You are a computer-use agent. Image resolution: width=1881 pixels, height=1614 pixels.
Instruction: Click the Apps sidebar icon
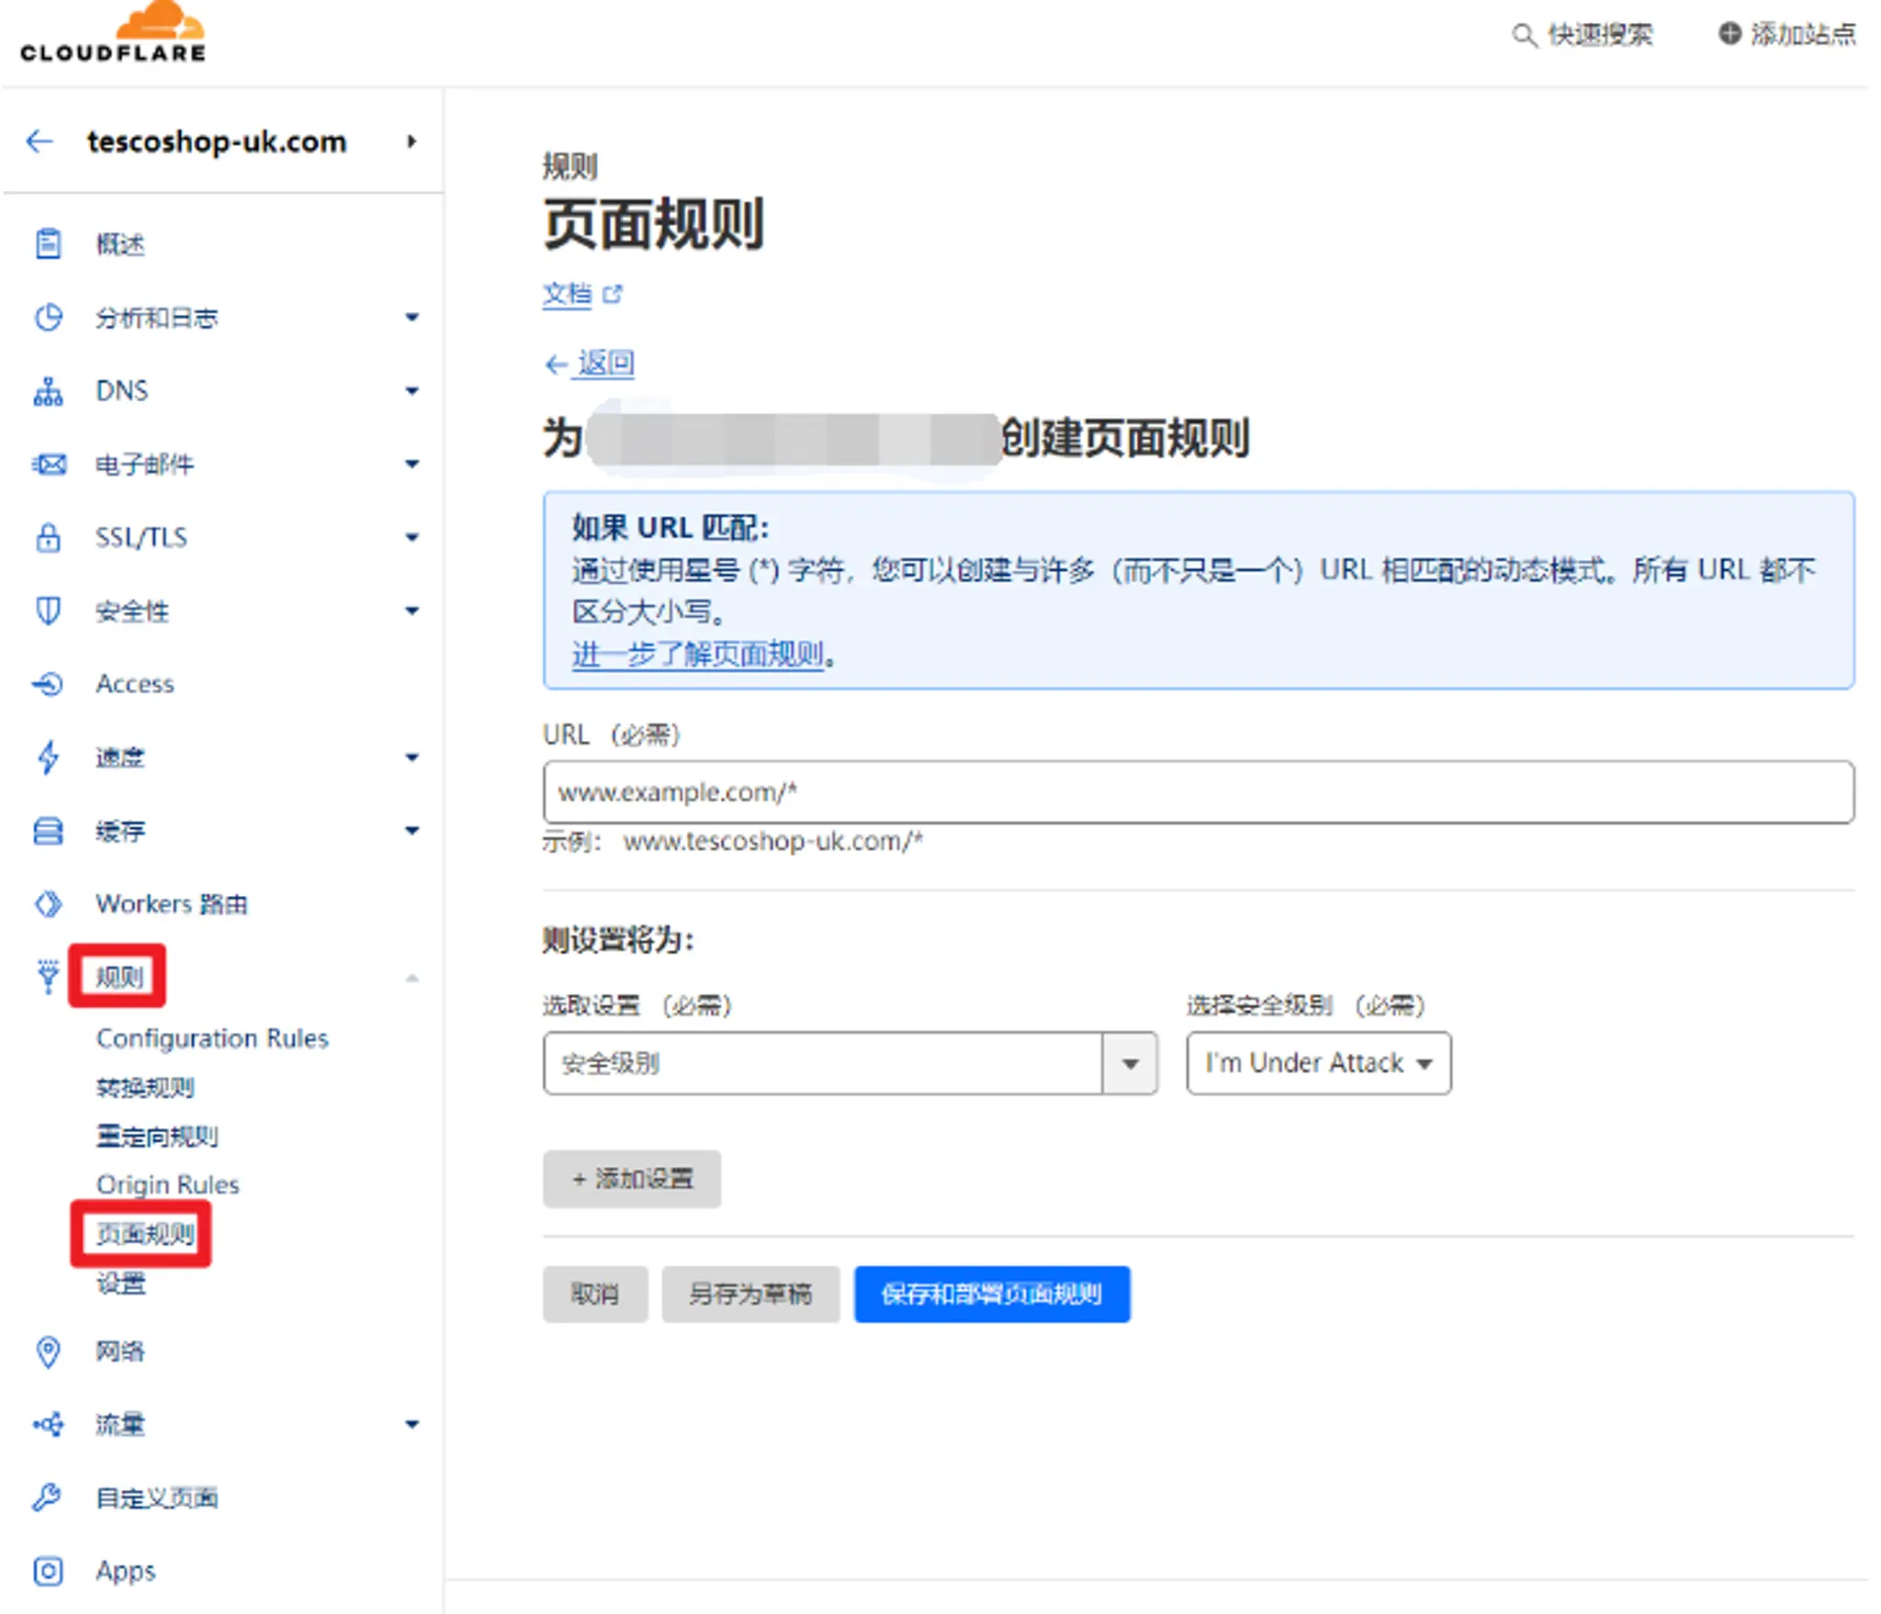[48, 1571]
